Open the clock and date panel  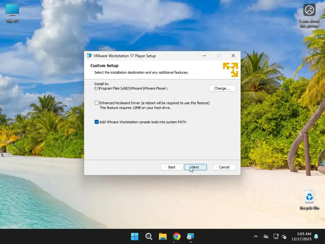click(302, 236)
